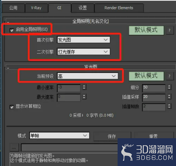This screenshot has width=176, height=166.
Task: Click the browse (...) file button
Action: (x=14, y=148)
